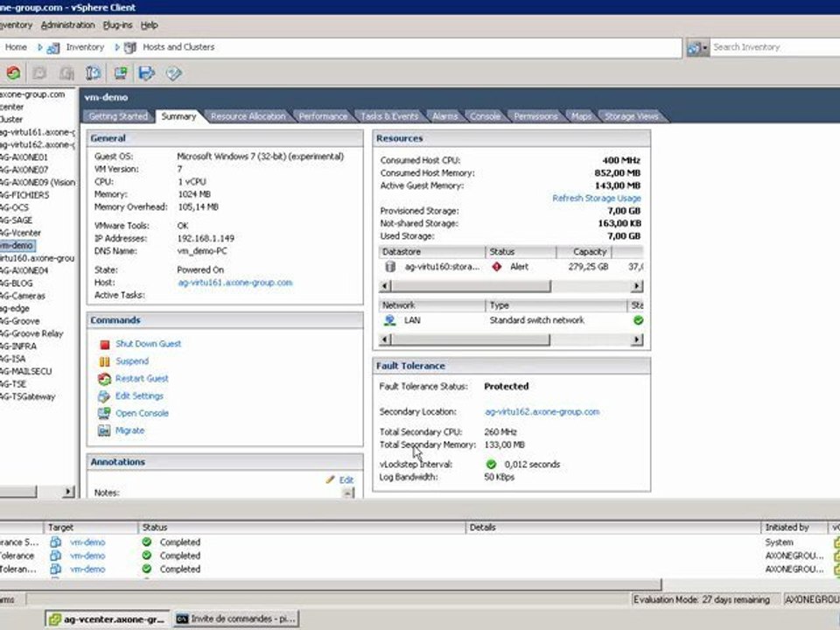Viewport: 840px width, 630px height.
Task: Click the datastore cylinder icon
Action: click(x=390, y=267)
